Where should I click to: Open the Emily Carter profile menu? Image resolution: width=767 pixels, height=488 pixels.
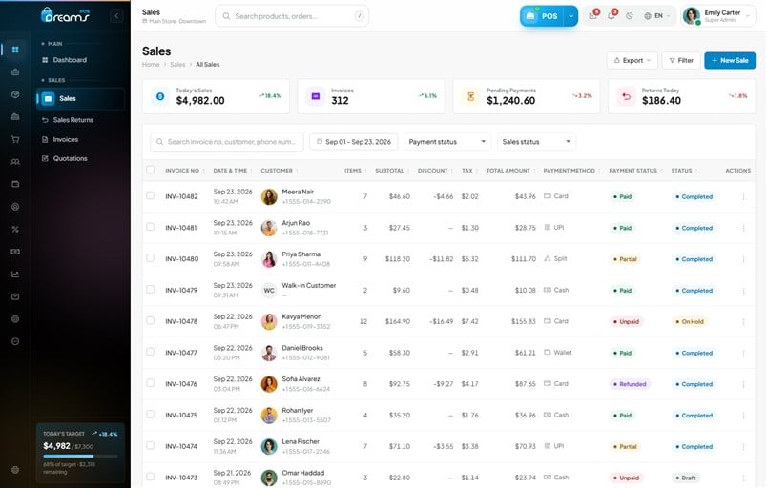pos(717,16)
